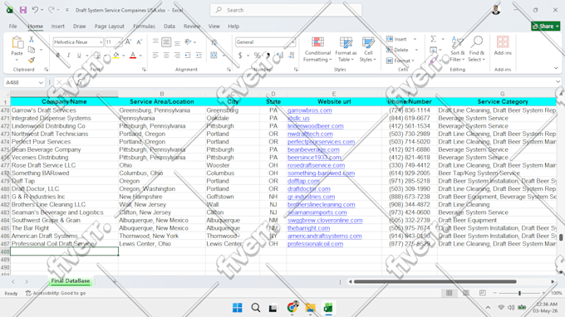The height and width of the screenshot is (317, 565).
Task: Click the Wrap Text icon
Action: [x=214, y=42]
